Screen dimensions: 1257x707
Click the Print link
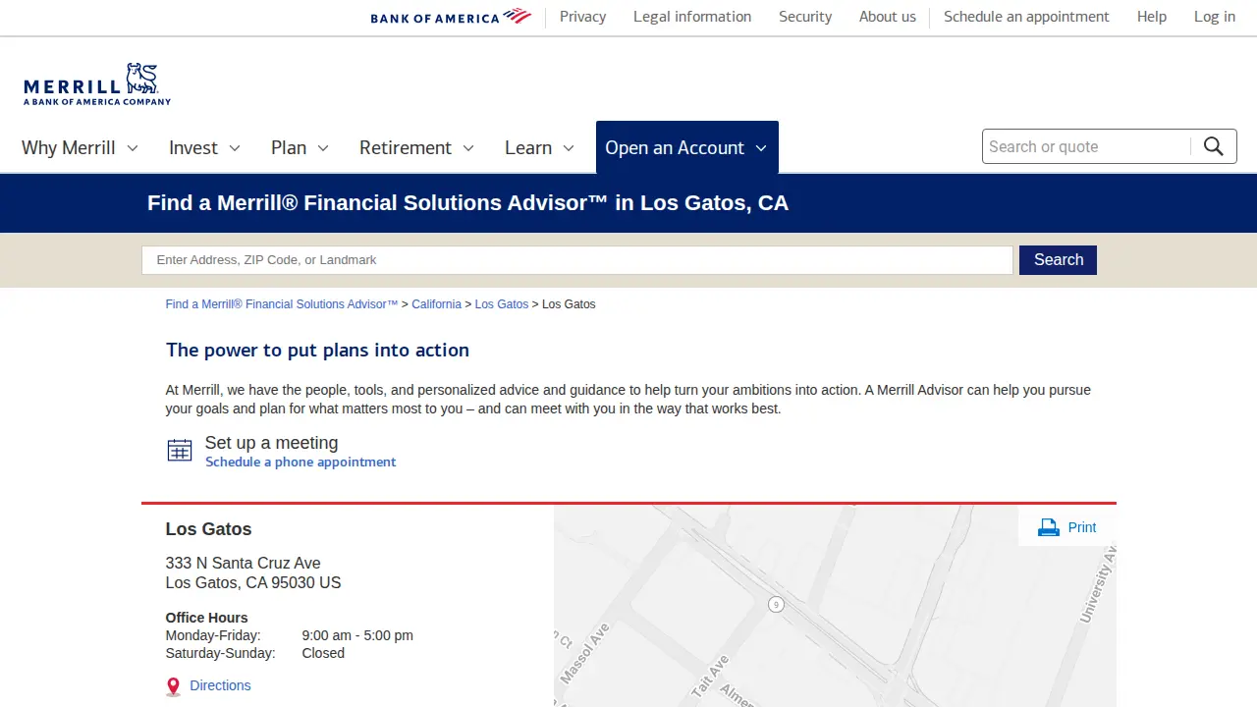click(1081, 527)
